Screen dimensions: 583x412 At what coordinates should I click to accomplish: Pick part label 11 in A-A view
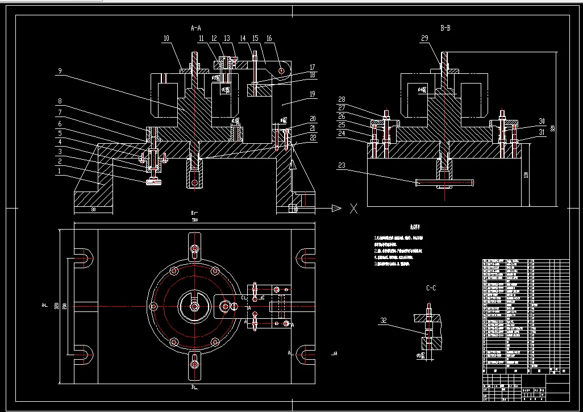click(x=201, y=38)
